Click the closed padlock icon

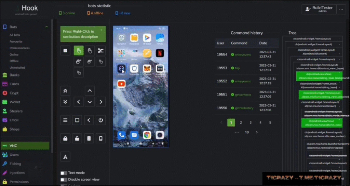[65, 138]
